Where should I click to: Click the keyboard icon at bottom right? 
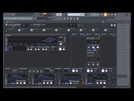coord(104,87)
